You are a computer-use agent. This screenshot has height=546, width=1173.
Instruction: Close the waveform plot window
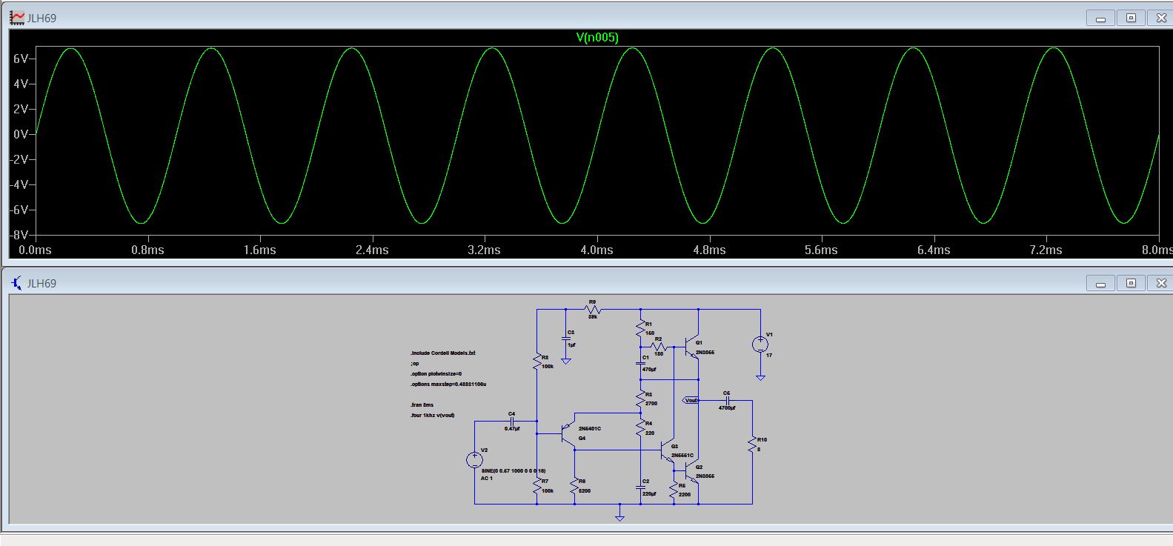(1160, 18)
